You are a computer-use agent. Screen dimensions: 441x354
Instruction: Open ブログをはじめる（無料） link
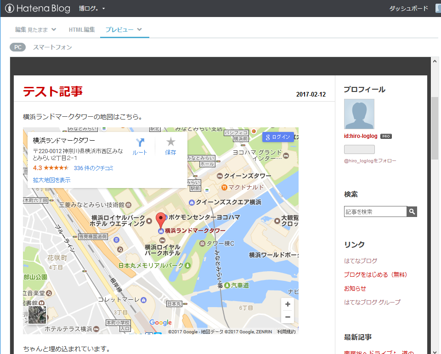click(375, 274)
